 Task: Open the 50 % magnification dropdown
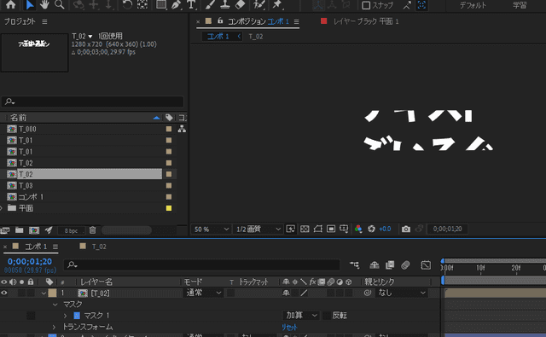[211, 230]
